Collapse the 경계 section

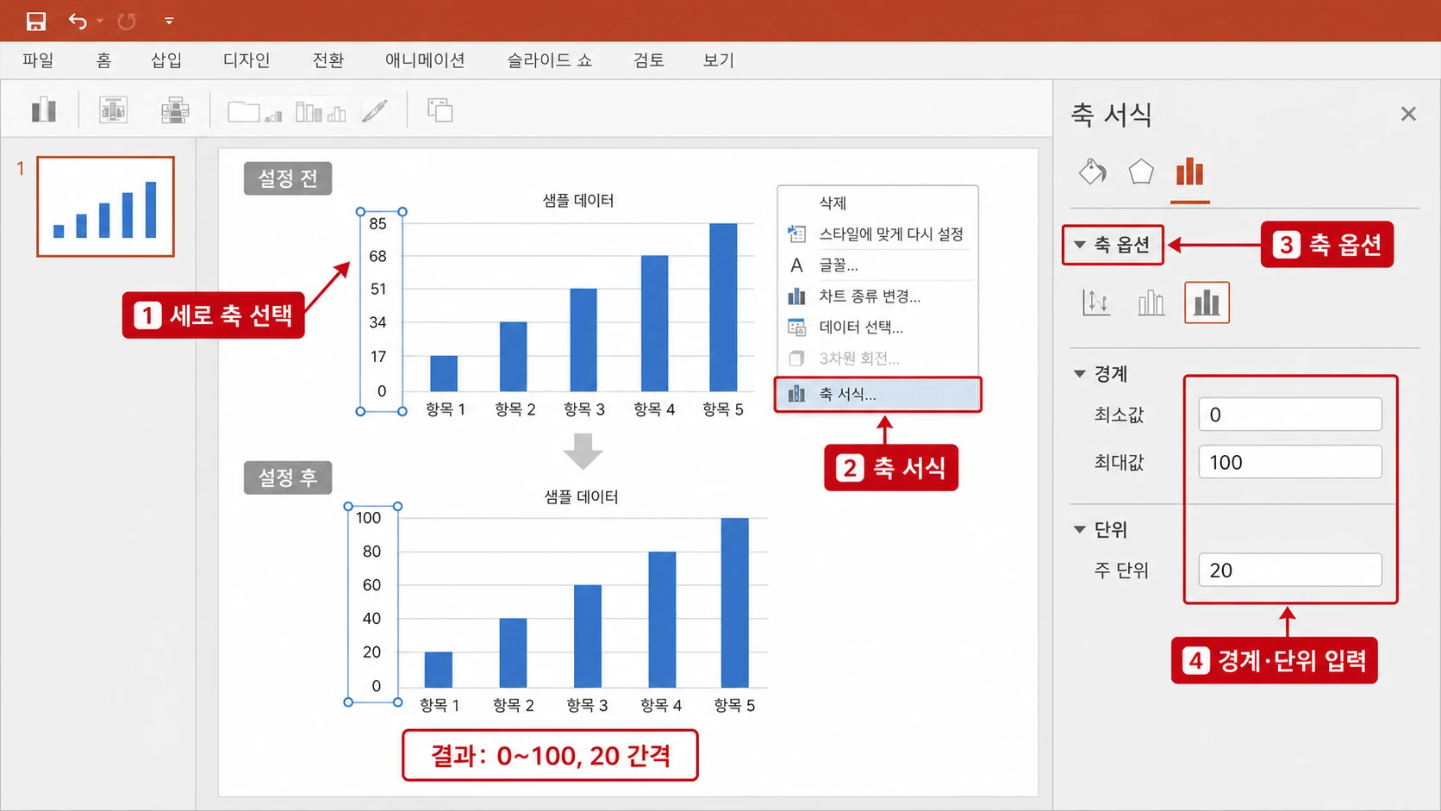(1079, 373)
